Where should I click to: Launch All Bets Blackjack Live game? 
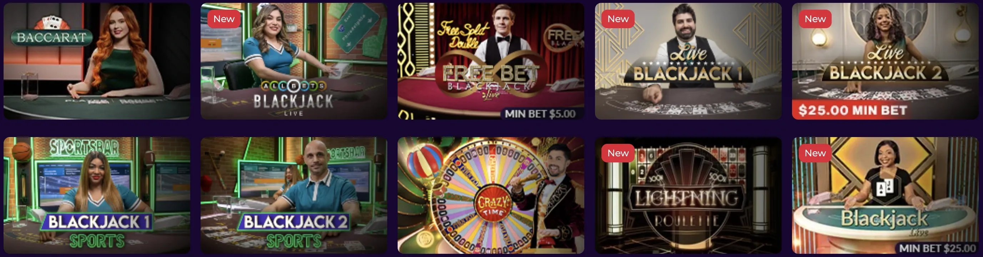[294, 61]
